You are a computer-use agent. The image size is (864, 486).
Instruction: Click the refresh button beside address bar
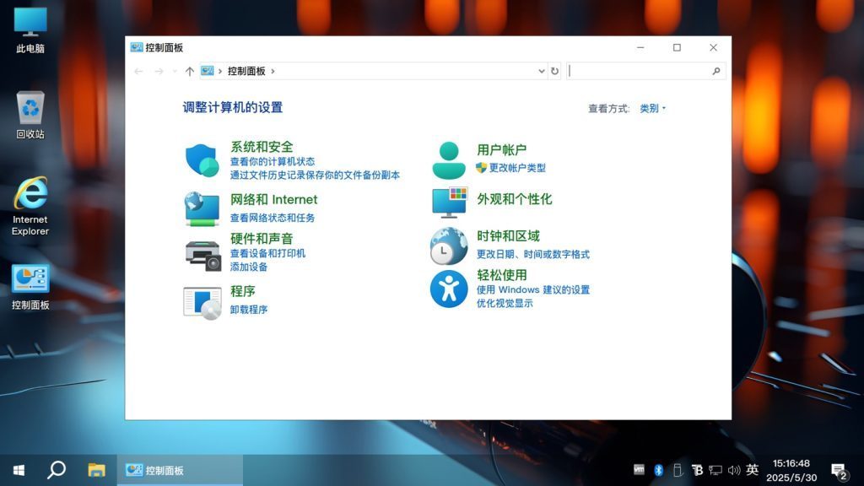[554, 71]
